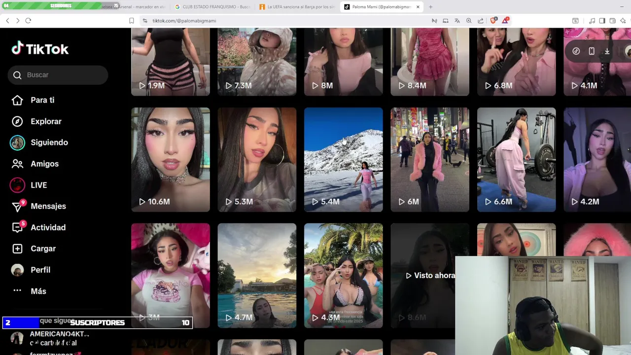631x355 pixels.
Task: Click the install-app icon in the address bar
Action: click(446, 21)
